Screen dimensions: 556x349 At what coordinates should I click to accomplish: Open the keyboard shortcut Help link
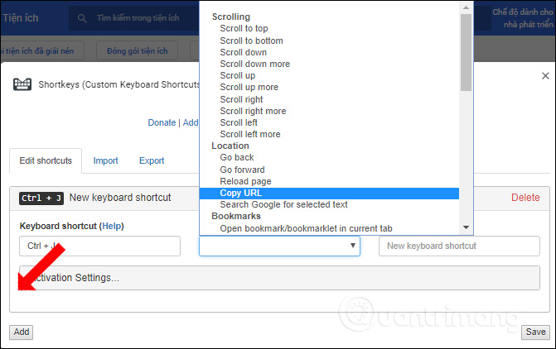click(x=112, y=226)
